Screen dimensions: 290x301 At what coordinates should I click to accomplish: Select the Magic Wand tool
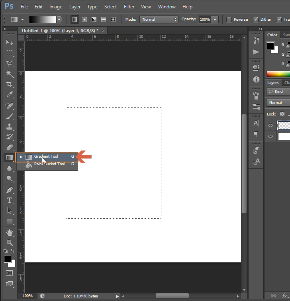[10, 74]
